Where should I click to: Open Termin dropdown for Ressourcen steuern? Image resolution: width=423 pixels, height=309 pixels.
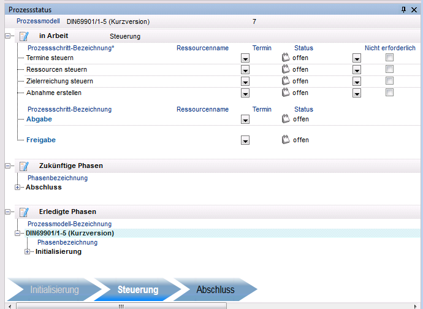coord(245,70)
